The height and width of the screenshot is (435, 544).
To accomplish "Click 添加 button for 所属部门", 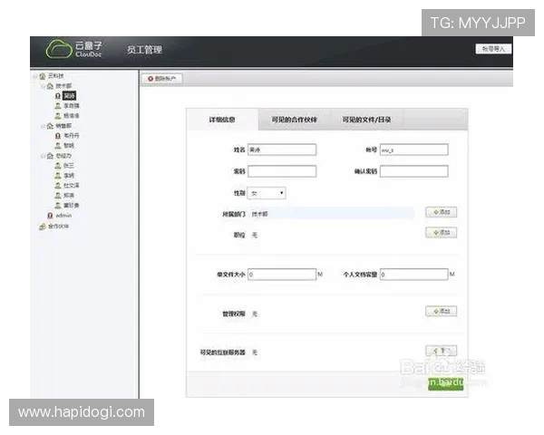I will click(x=441, y=212).
